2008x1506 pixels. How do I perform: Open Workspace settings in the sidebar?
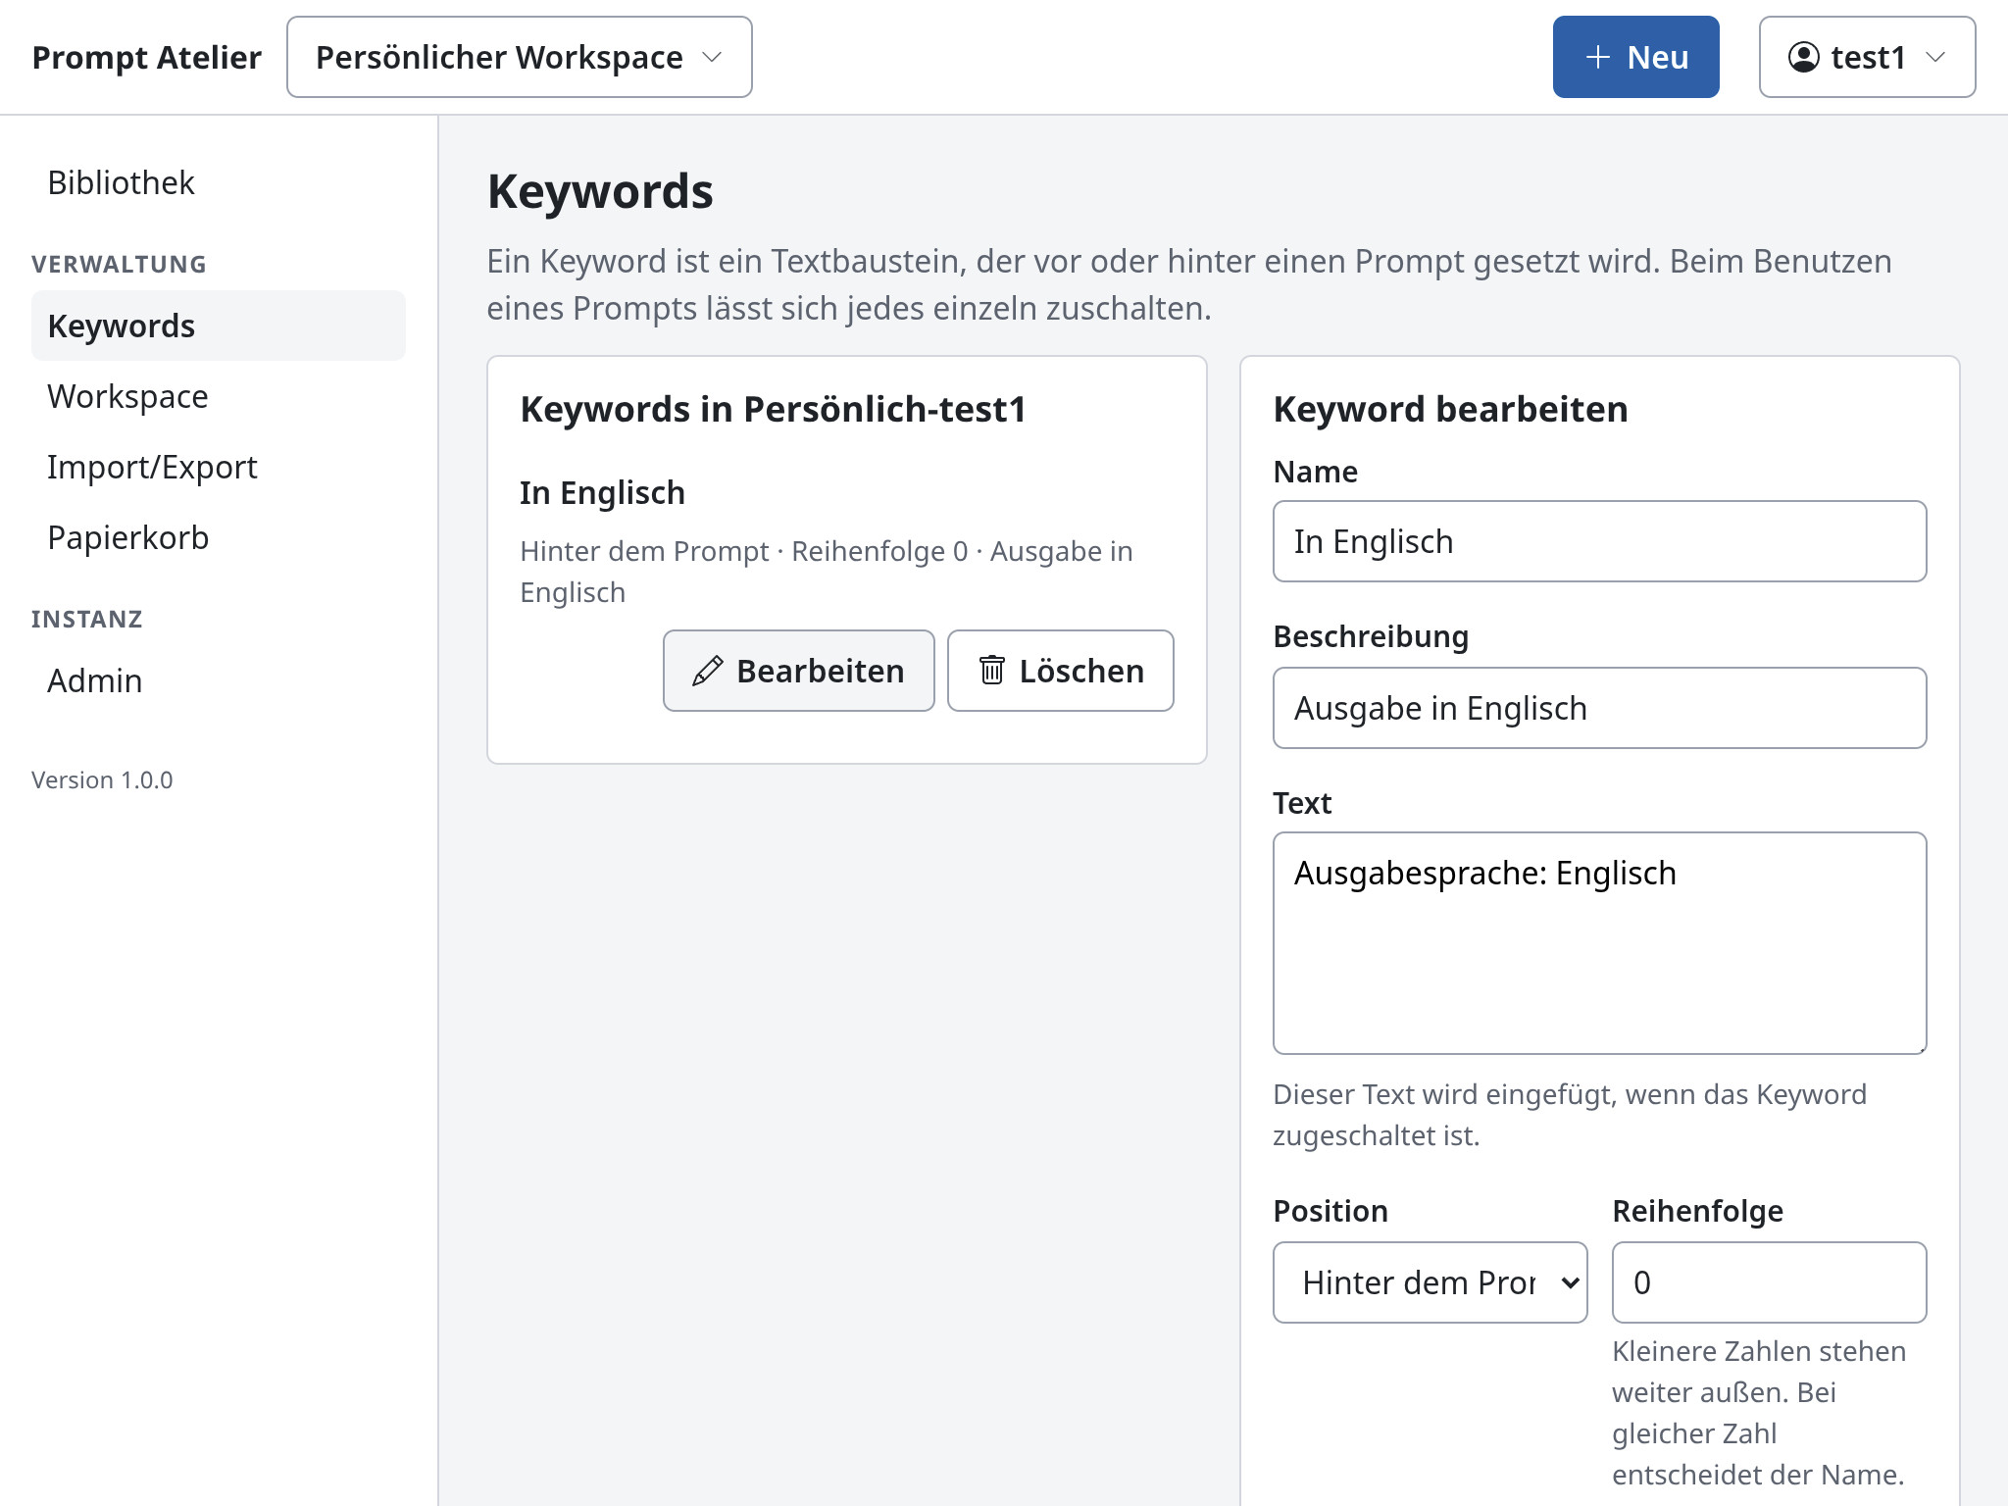point(219,396)
